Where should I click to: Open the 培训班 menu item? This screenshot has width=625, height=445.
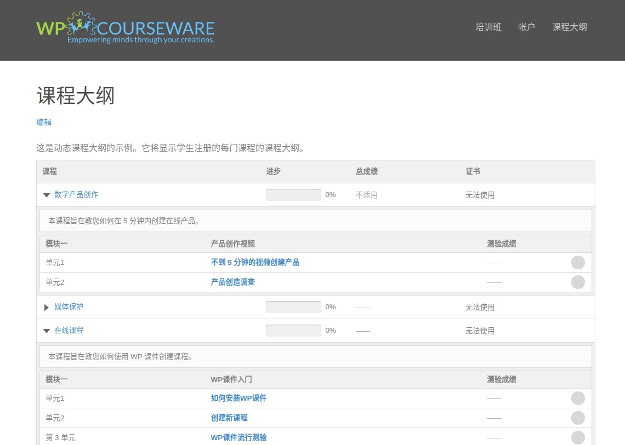488,27
